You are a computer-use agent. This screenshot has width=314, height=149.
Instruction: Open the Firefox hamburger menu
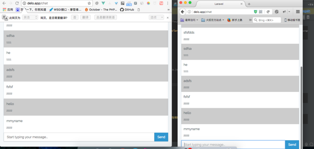pyautogui.click(x=298, y=12)
